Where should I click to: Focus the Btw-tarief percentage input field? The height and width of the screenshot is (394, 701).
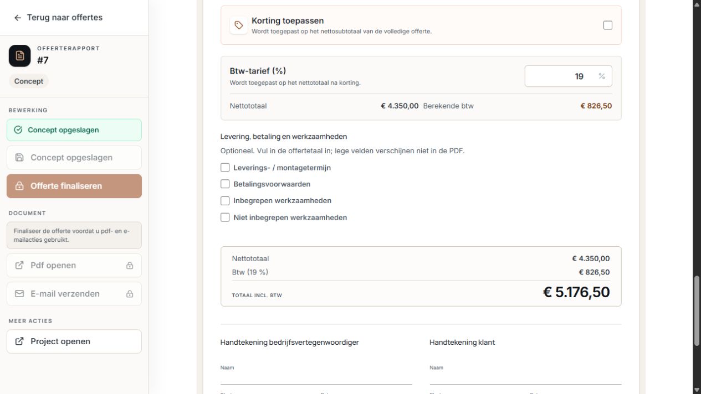pyautogui.click(x=569, y=76)
